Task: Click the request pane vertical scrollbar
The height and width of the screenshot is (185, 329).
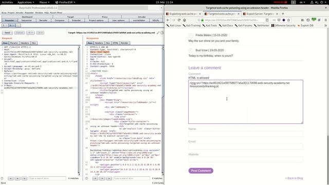Action: click(79, 111)
